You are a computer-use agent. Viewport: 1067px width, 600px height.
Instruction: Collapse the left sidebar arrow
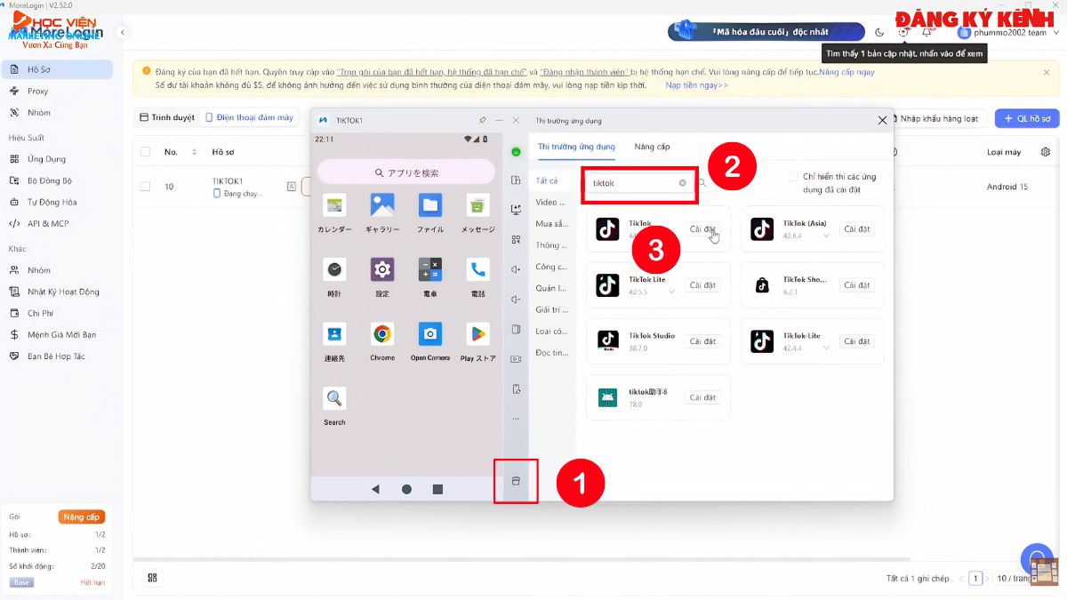point(123,32)
